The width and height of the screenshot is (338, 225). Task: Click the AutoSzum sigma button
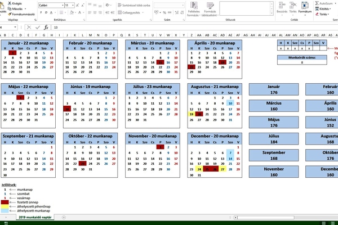(x=324, y=3)
